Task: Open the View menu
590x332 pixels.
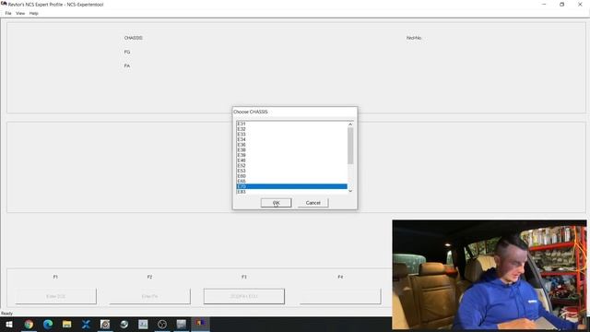Action: 20,13
